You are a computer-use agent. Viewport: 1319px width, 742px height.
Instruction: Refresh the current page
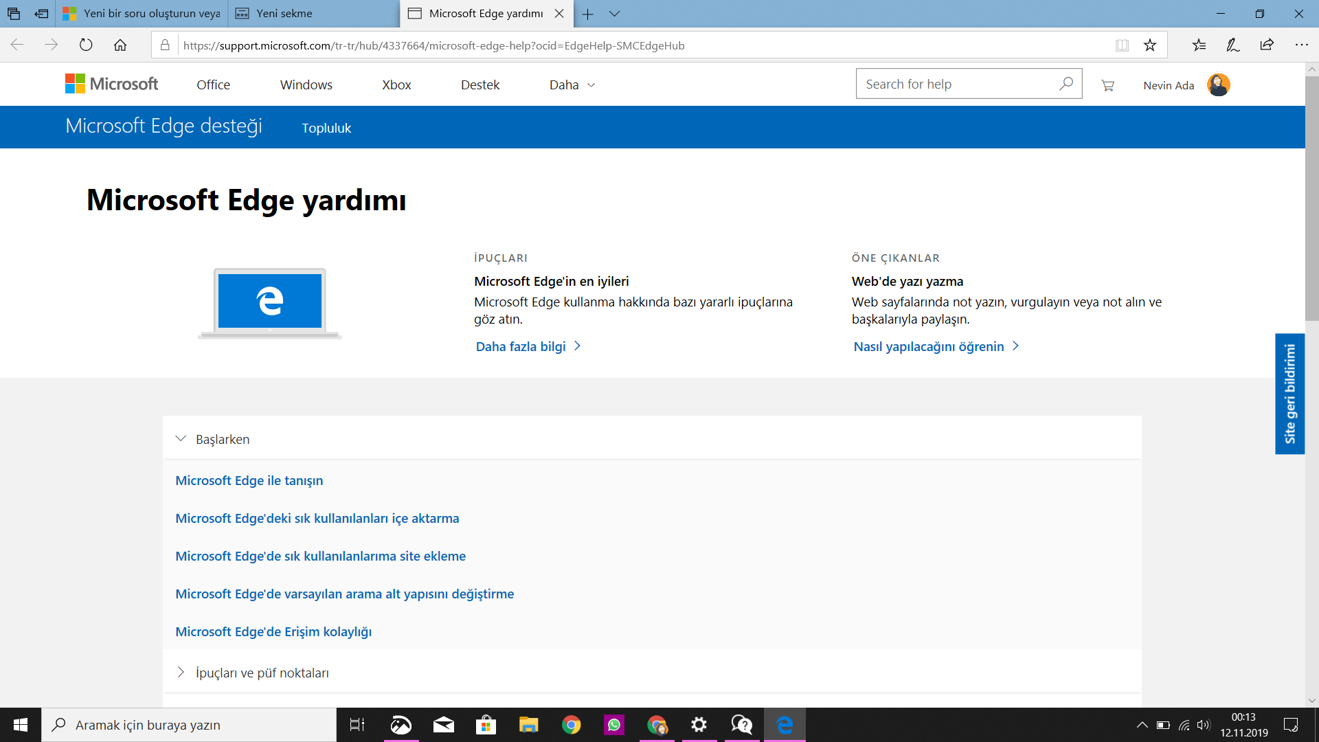coord(86,45)
